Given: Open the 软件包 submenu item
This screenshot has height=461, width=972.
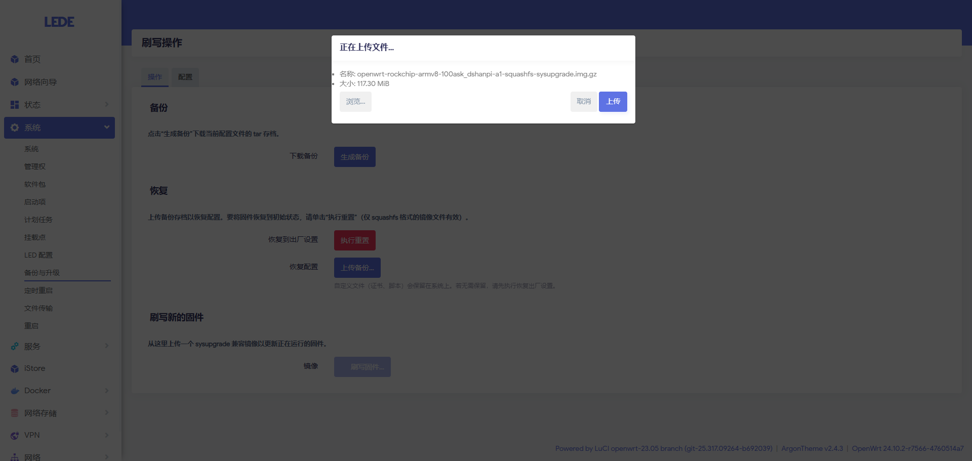Looking at the screenshot, I should pyautogui.click(x=35, y=184).
